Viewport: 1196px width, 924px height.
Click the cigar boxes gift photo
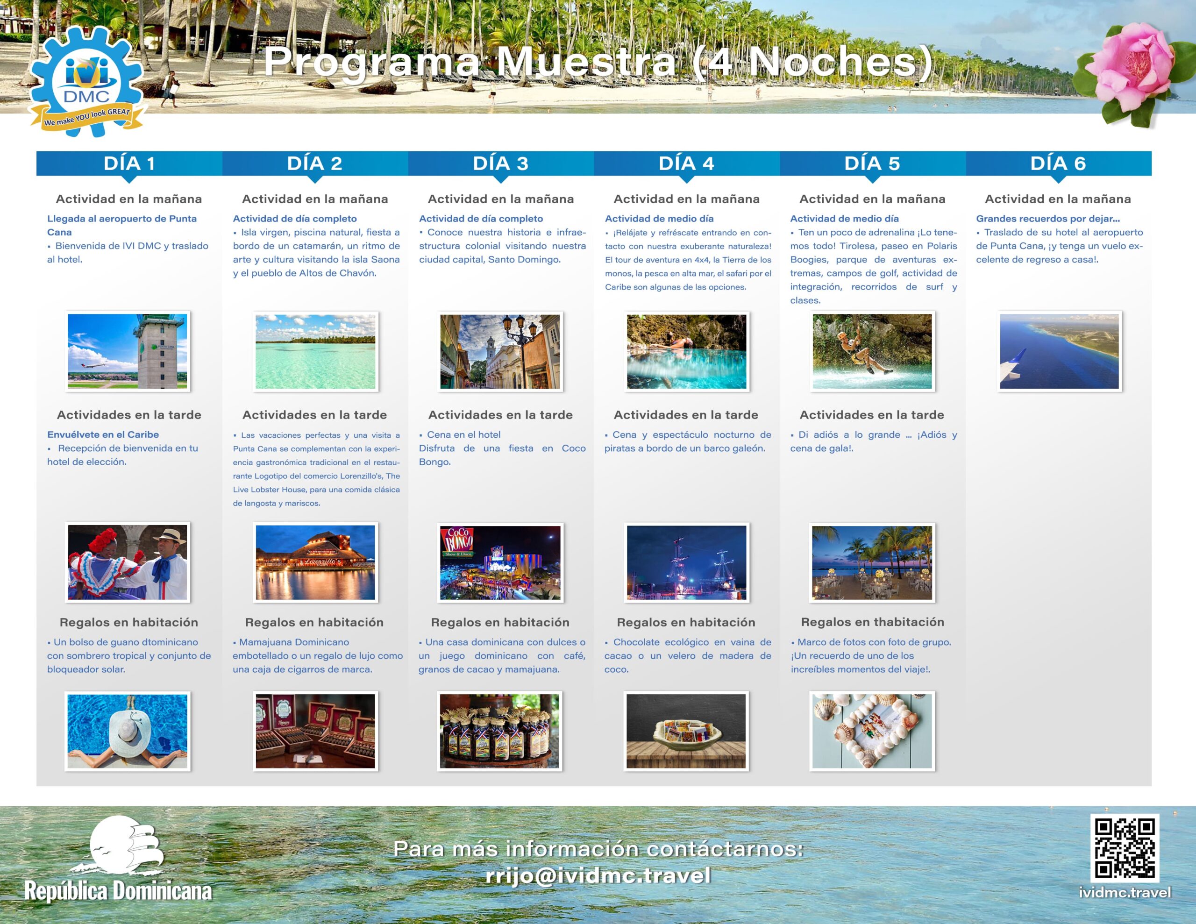(315, 731)
